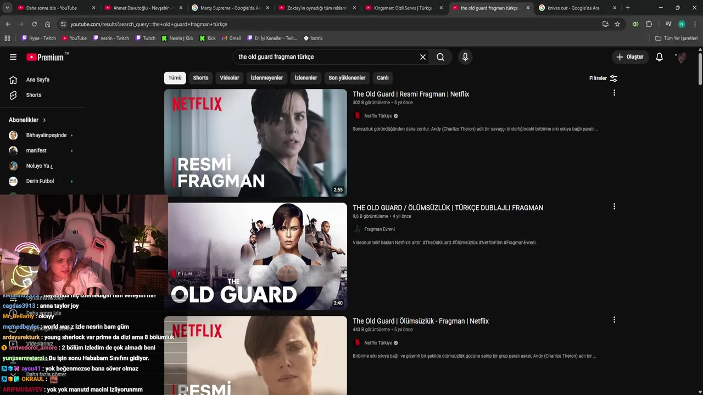
Task: Select the Canlı filter chip
Action: click(x=383, y=78)
